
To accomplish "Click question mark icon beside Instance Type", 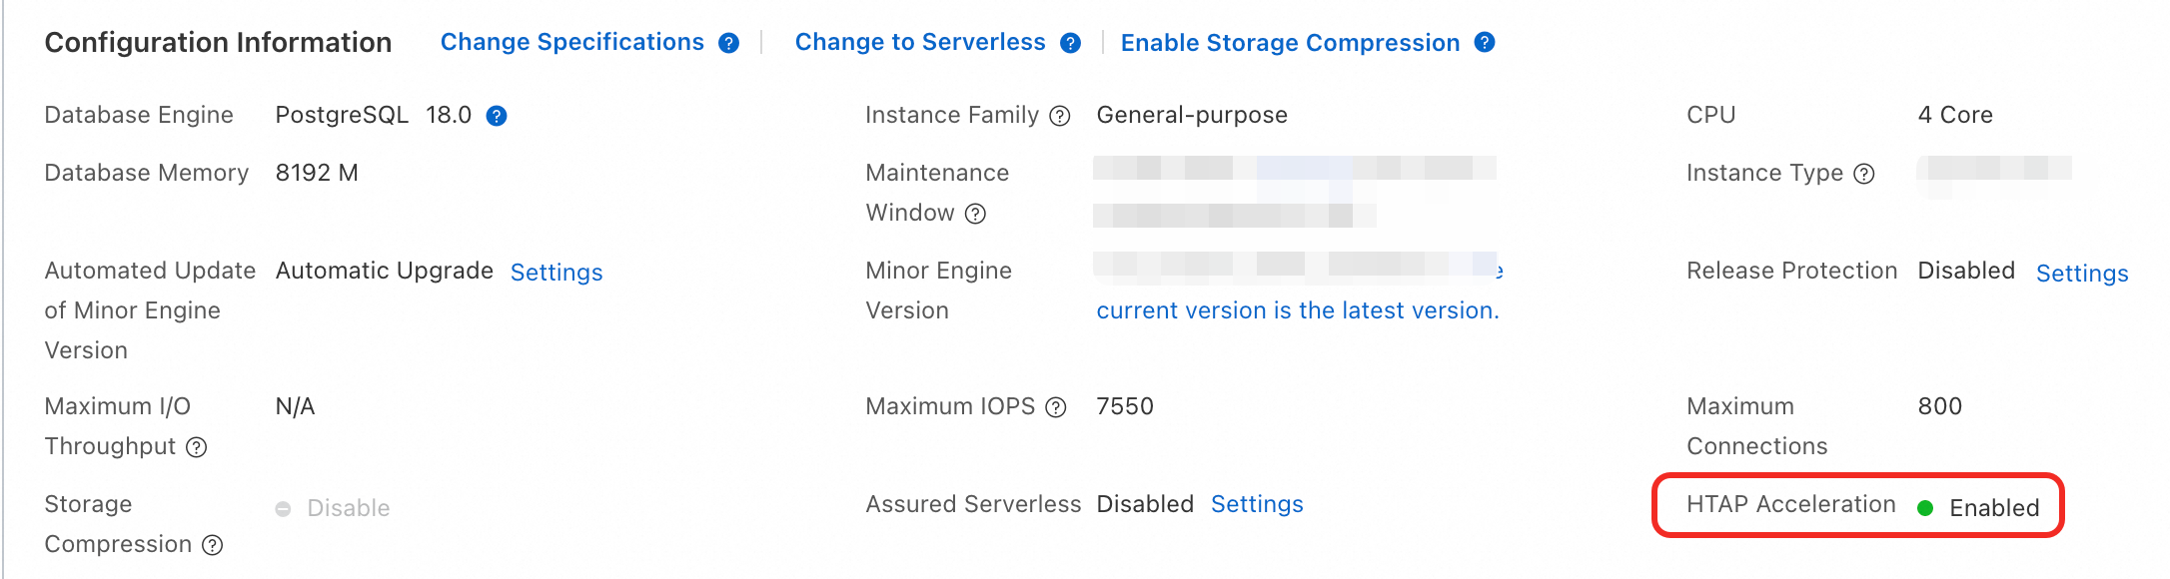I will pos(1864,174).
